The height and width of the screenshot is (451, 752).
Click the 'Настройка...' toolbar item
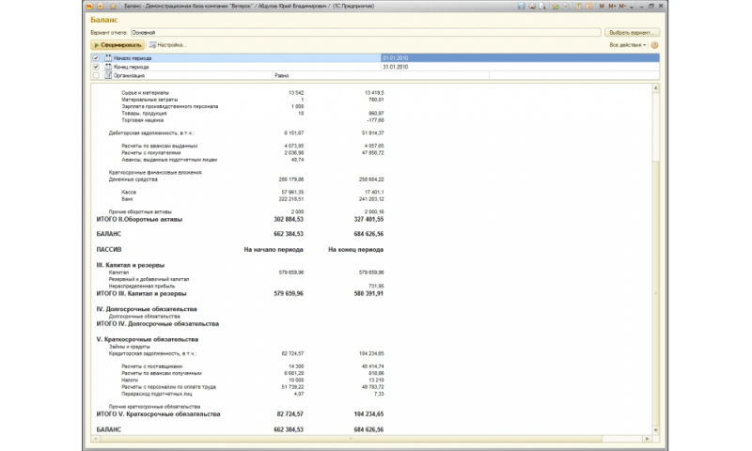pos(167,44)
